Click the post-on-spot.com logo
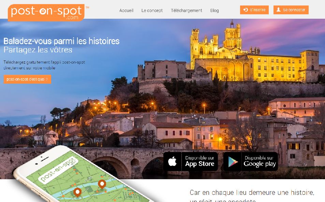 coord(46,13)
